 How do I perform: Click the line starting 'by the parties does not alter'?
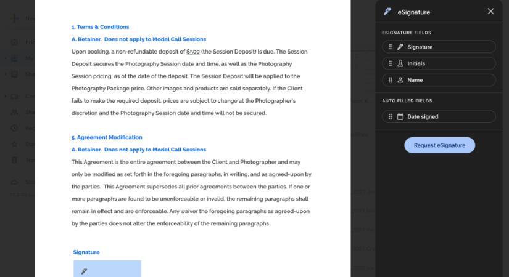(170, 223)
